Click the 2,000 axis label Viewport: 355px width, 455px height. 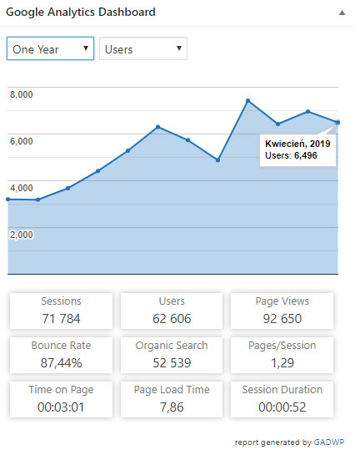[x=22, y=235]
